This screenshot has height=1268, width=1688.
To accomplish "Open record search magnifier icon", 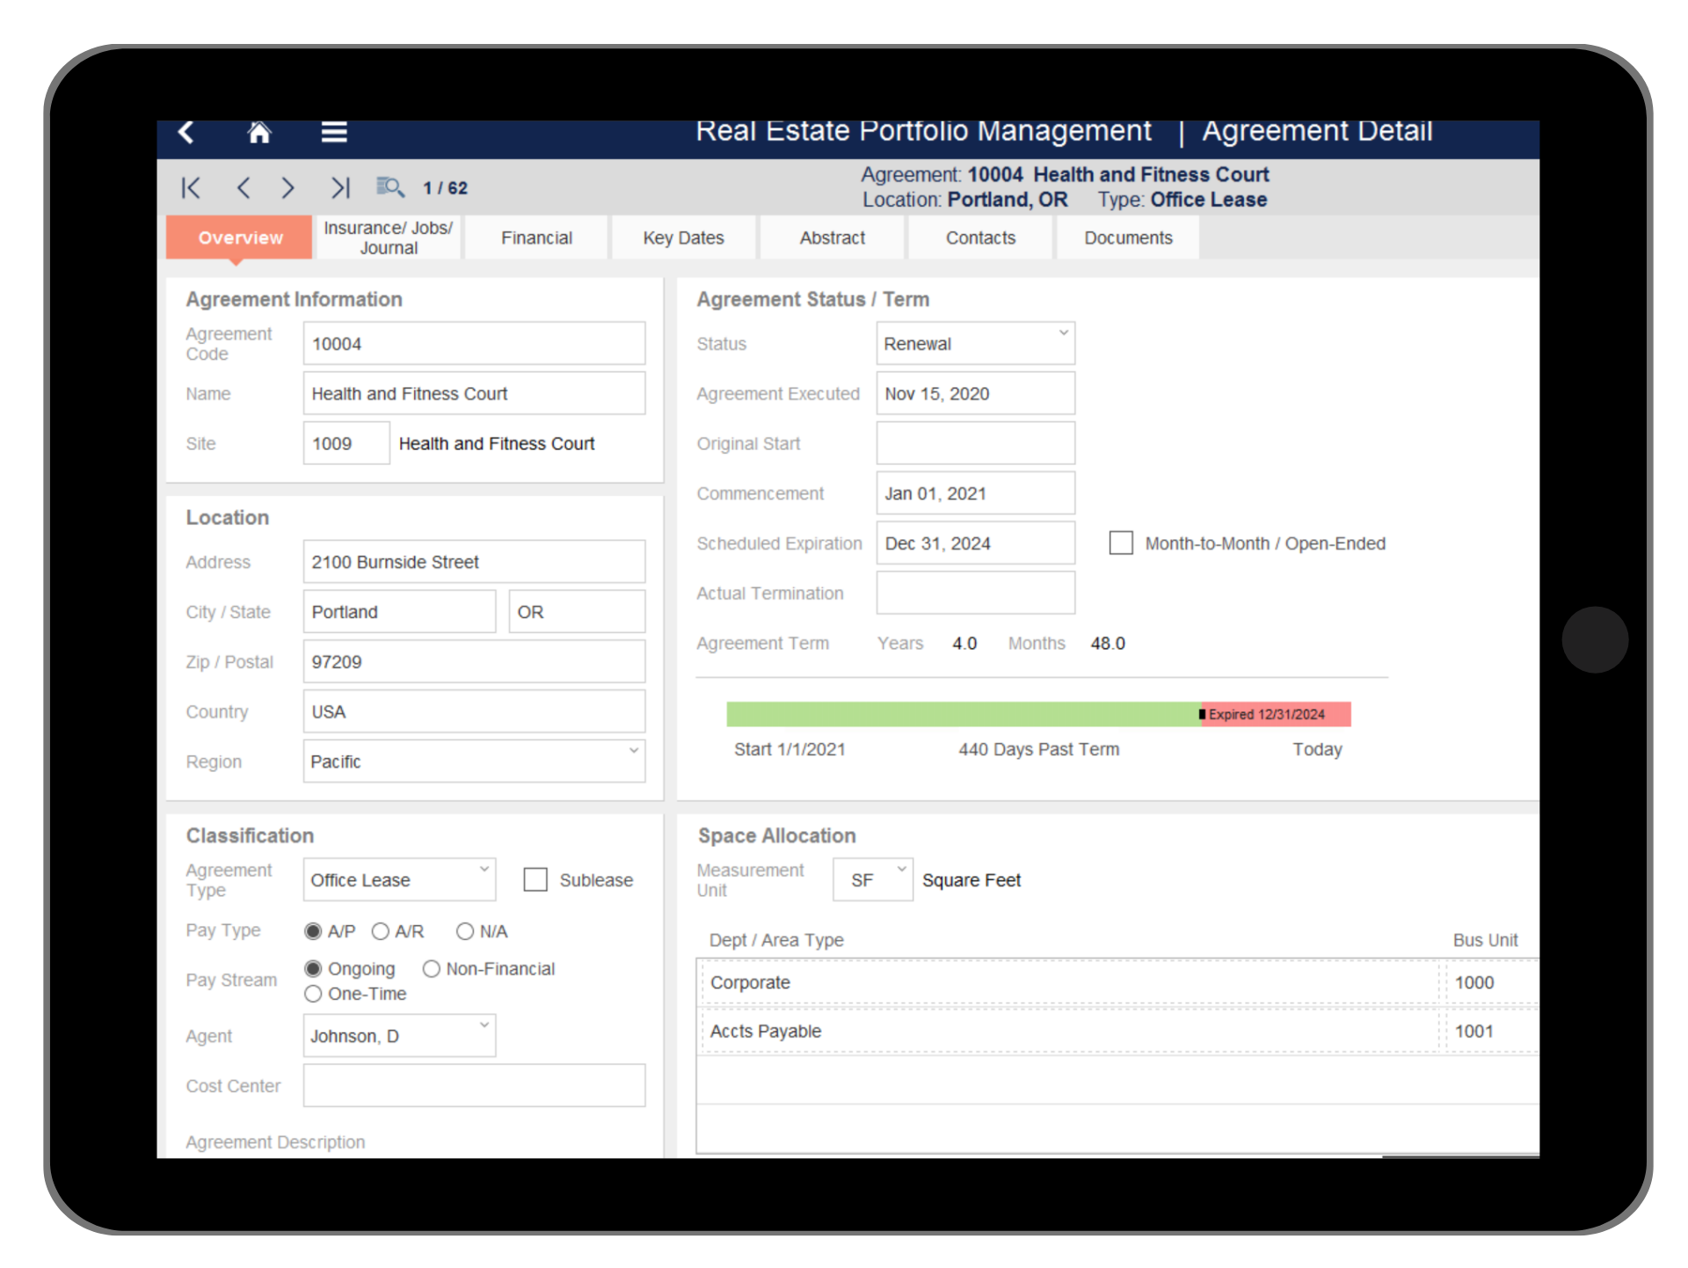I will point(389,187).
